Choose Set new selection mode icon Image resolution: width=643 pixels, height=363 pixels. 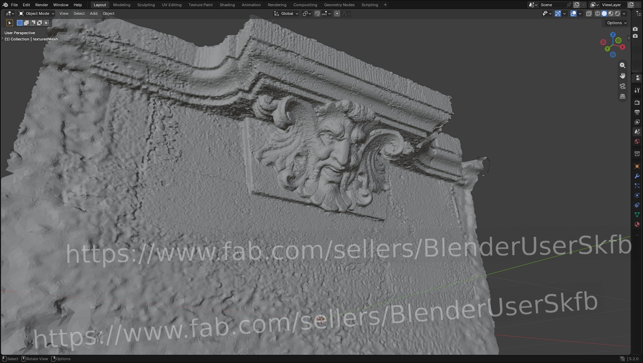coord(20,23)
